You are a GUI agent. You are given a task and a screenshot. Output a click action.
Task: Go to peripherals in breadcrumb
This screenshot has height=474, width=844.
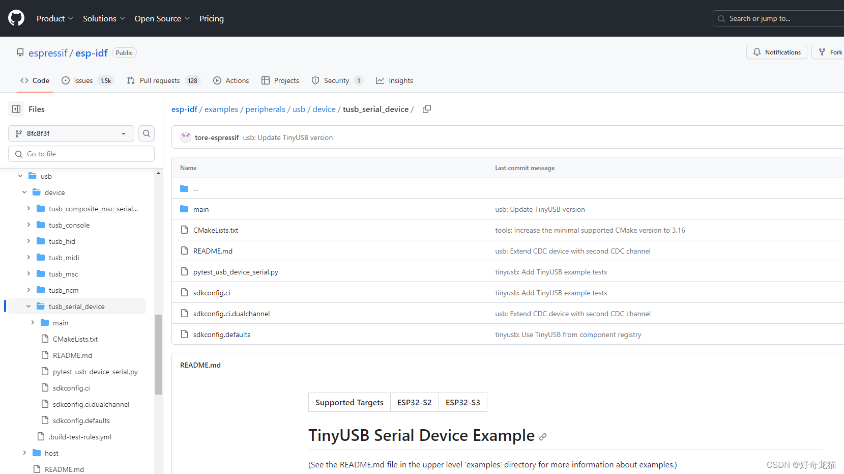click(266, 109)
